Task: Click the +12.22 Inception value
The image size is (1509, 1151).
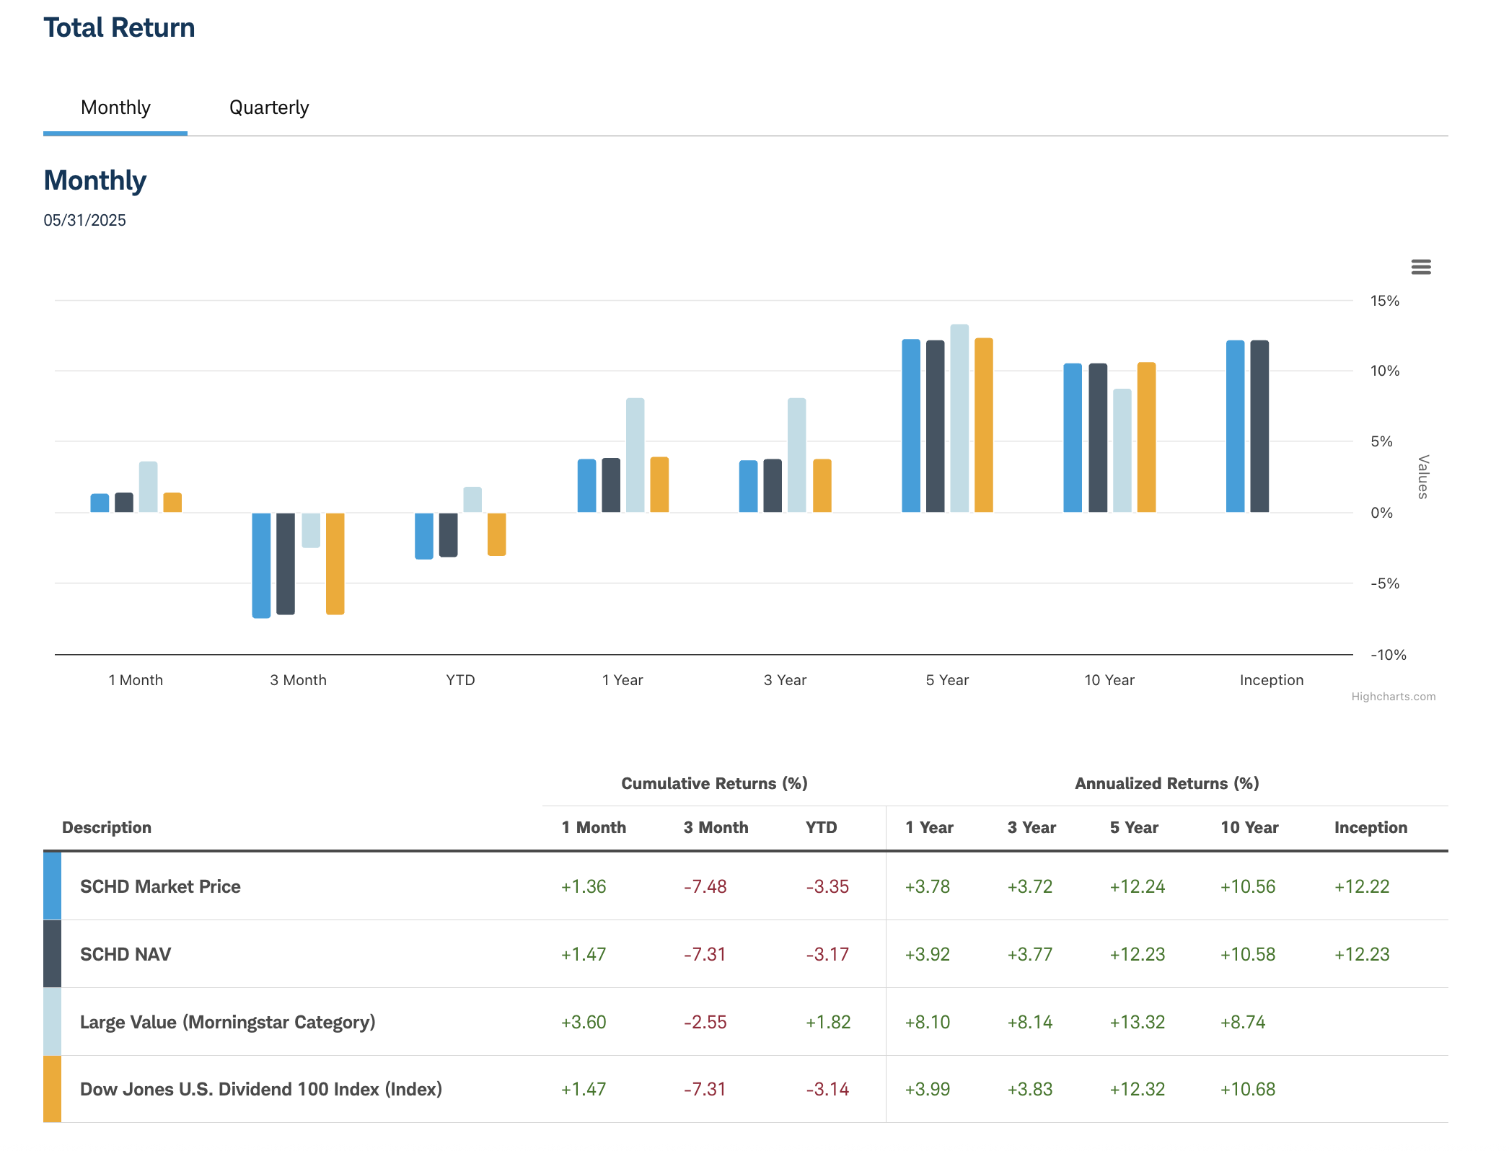Action: (x=1361, y=886)
